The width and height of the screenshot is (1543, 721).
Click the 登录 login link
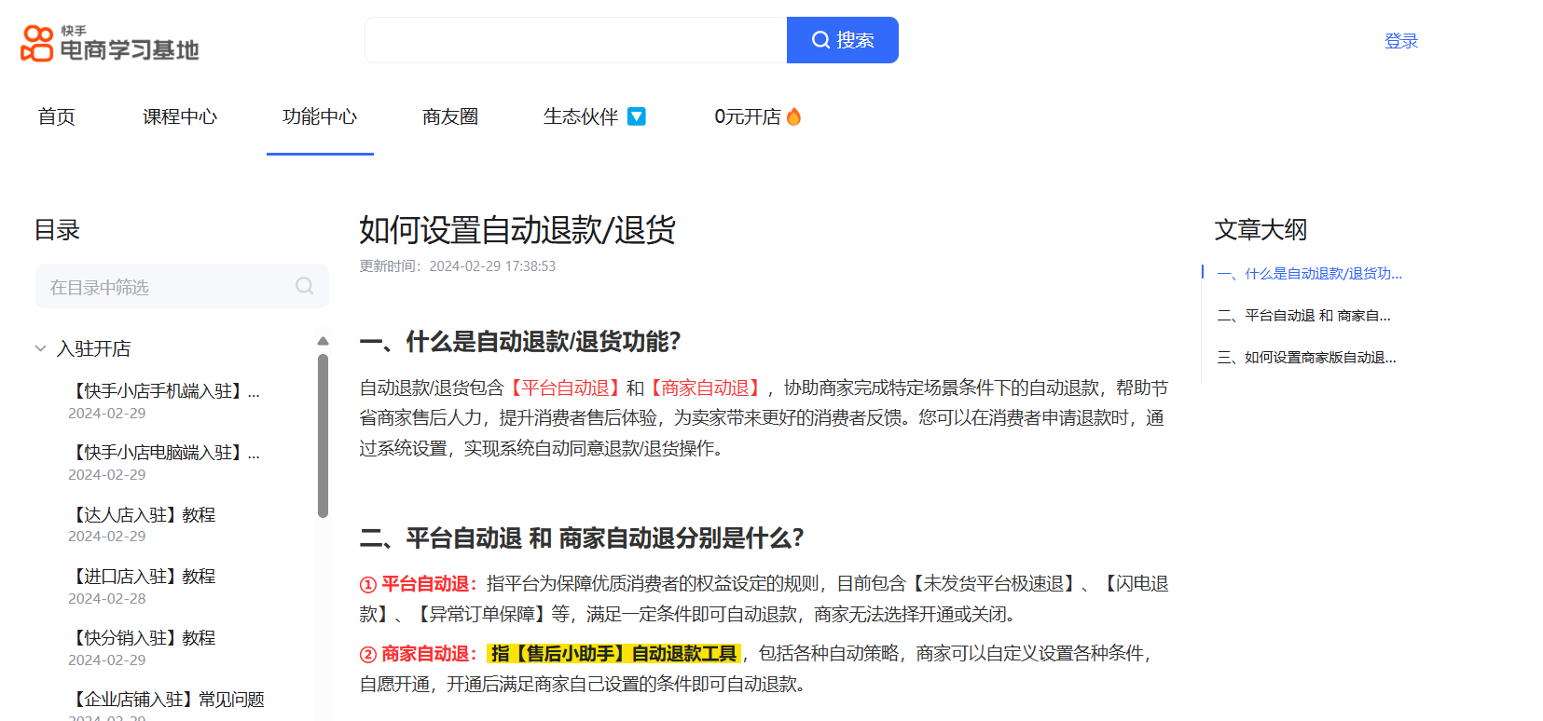[x=1401, y=41]
